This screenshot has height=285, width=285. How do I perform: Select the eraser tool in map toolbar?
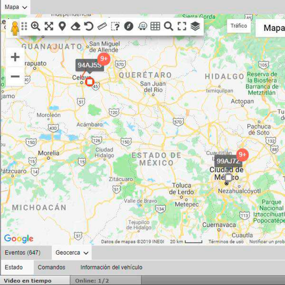(x=75, y=27)
